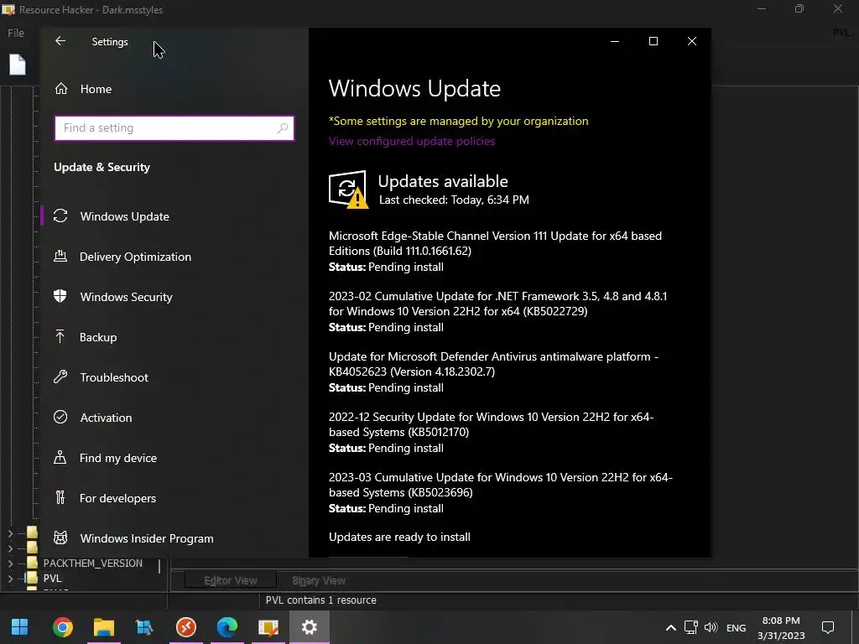The height and width of the screenshot is (644, 859).
Task: Maximize the Settings window
Action: click(x=653, y=41)
